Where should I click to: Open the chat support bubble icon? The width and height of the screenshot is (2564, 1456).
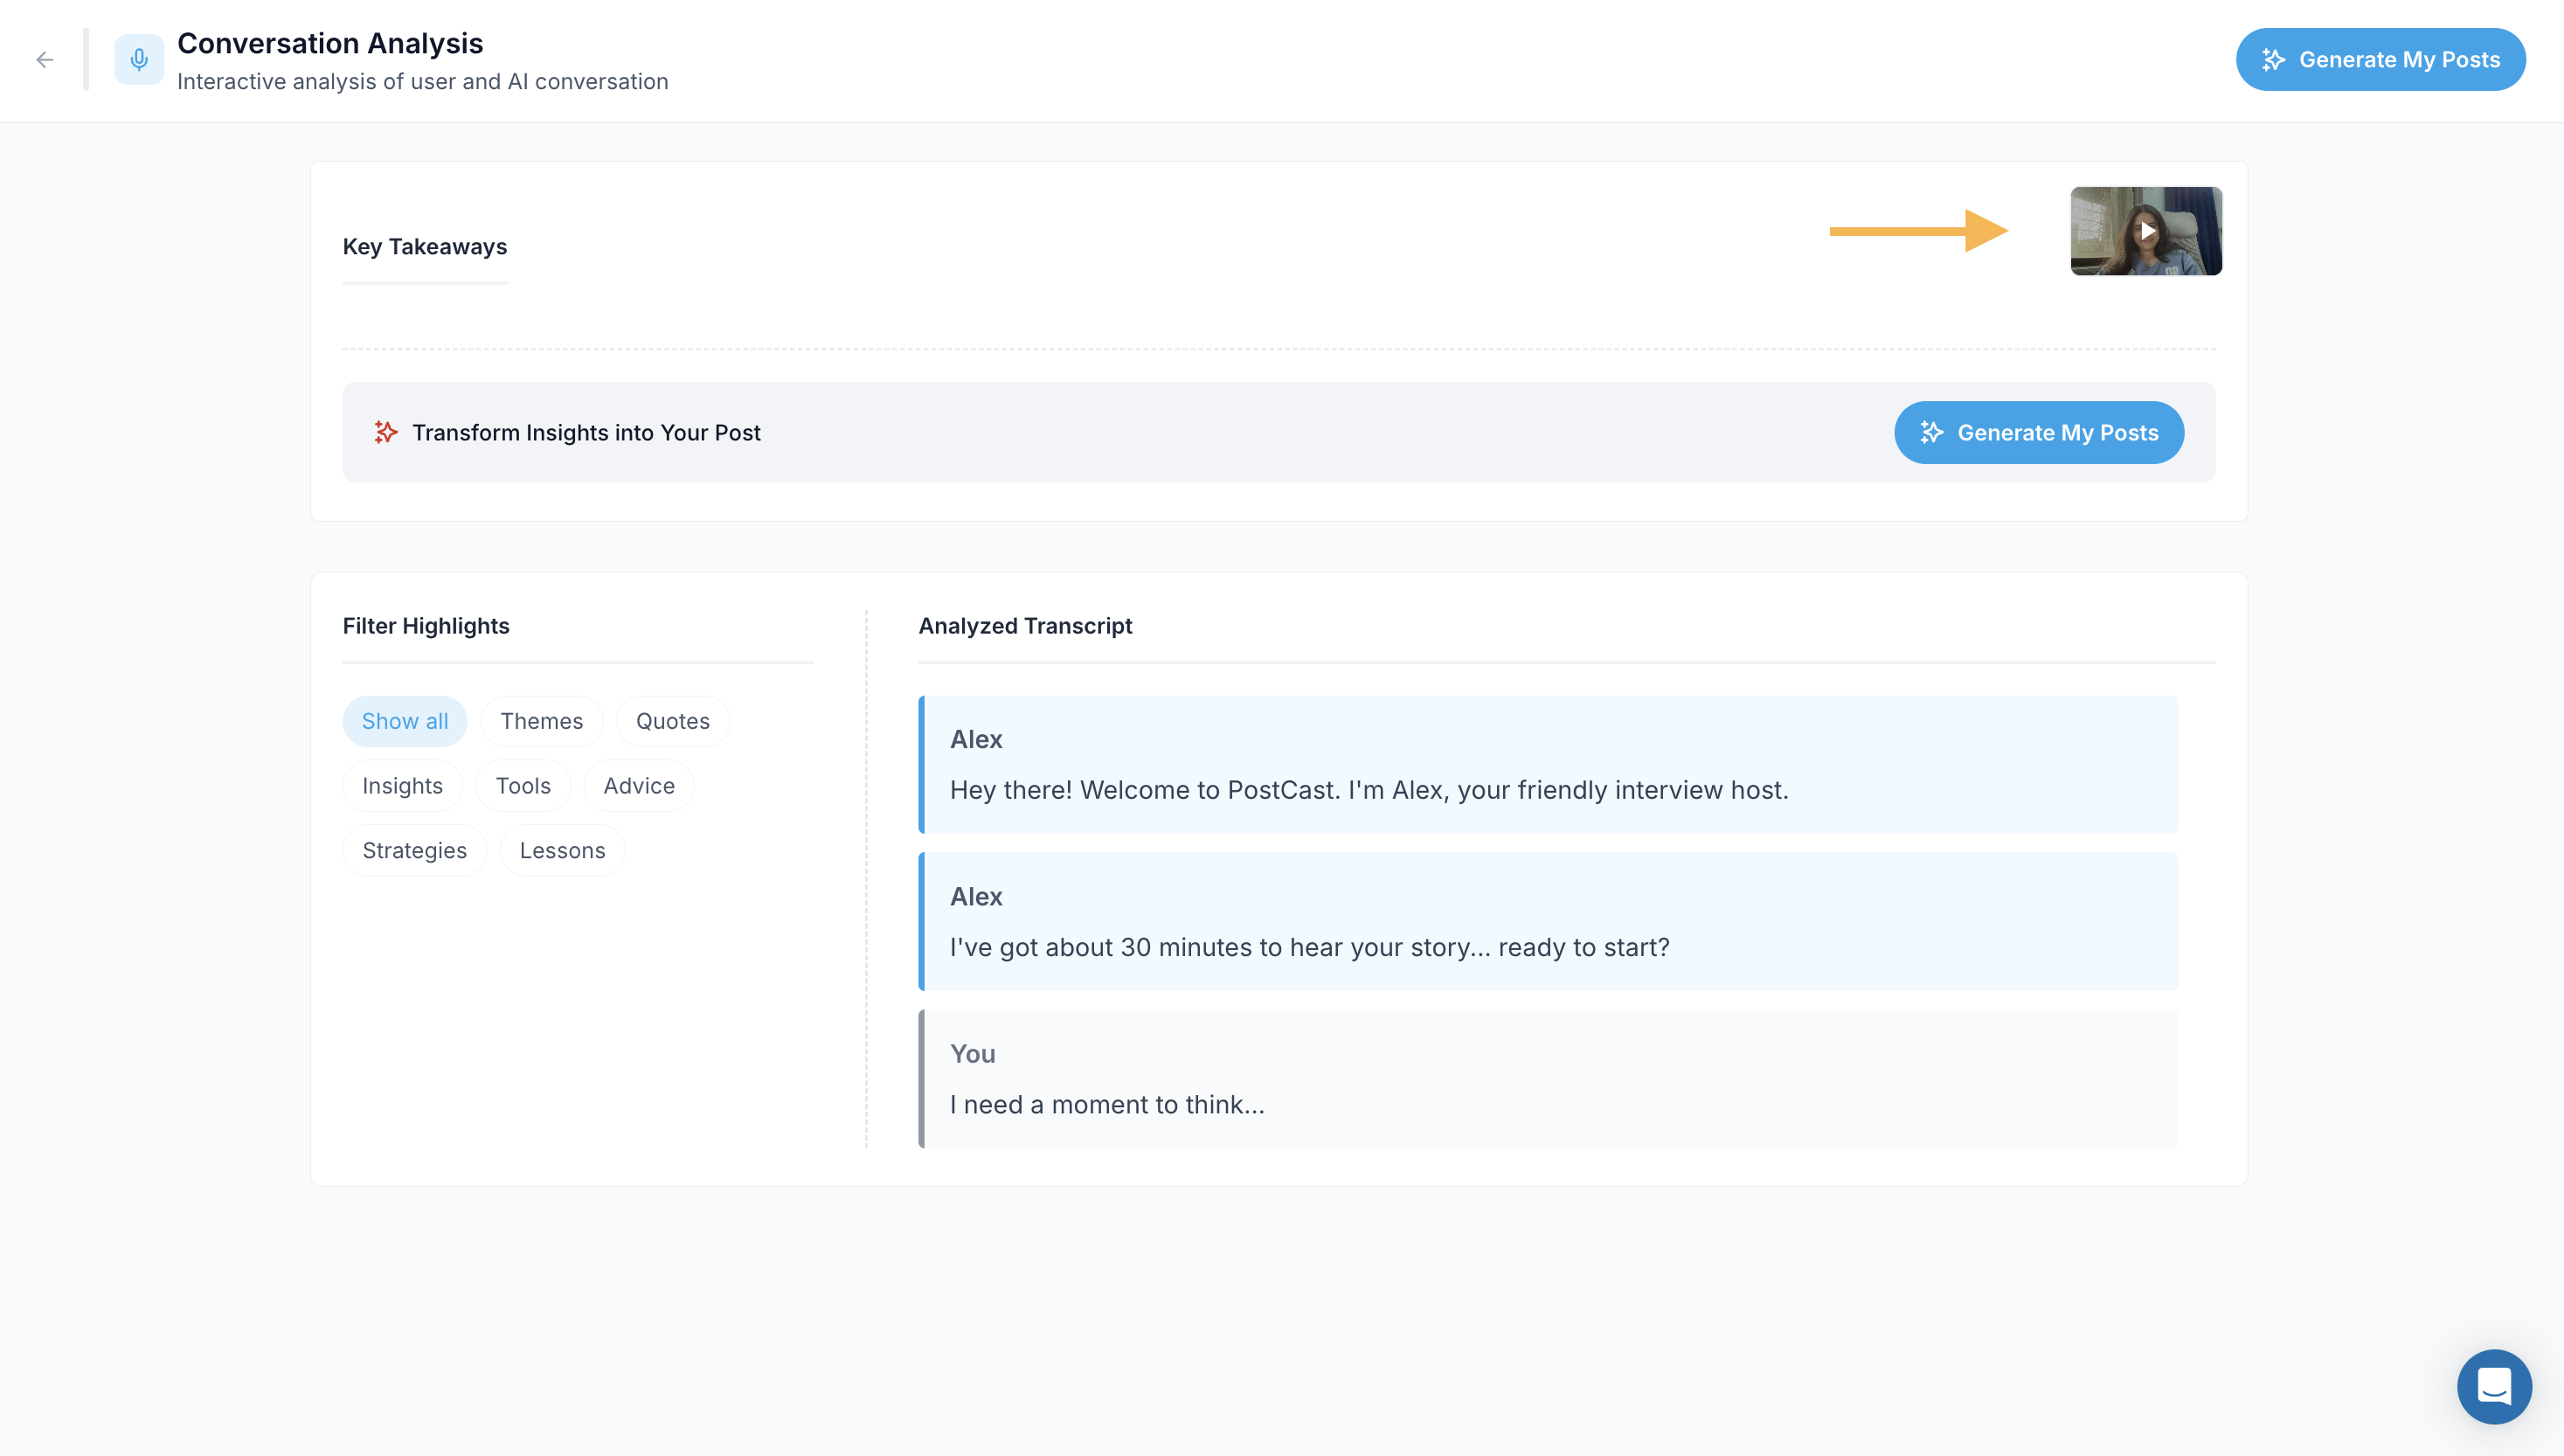(2494, 1387)
